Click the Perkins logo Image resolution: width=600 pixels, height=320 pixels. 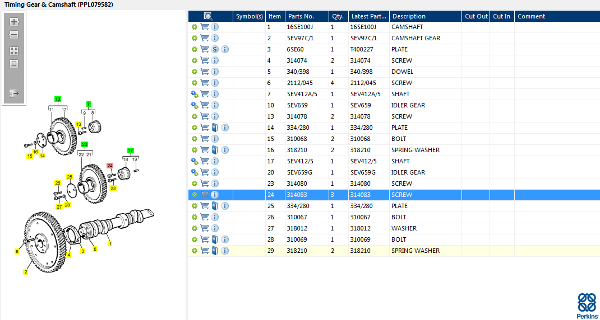(x=586, y=305)
